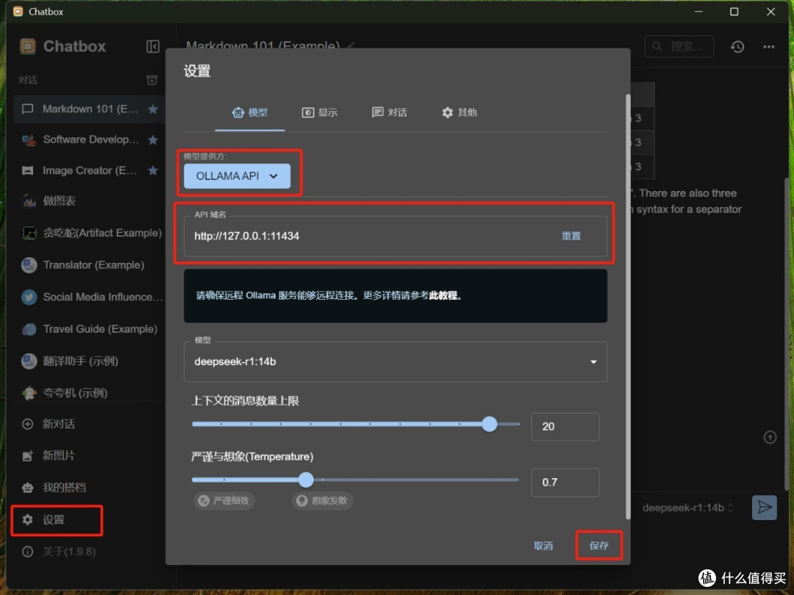Open OLLAMA API provider dropdown
Viewport: 794px width, 595px height.
click(237, 176)
